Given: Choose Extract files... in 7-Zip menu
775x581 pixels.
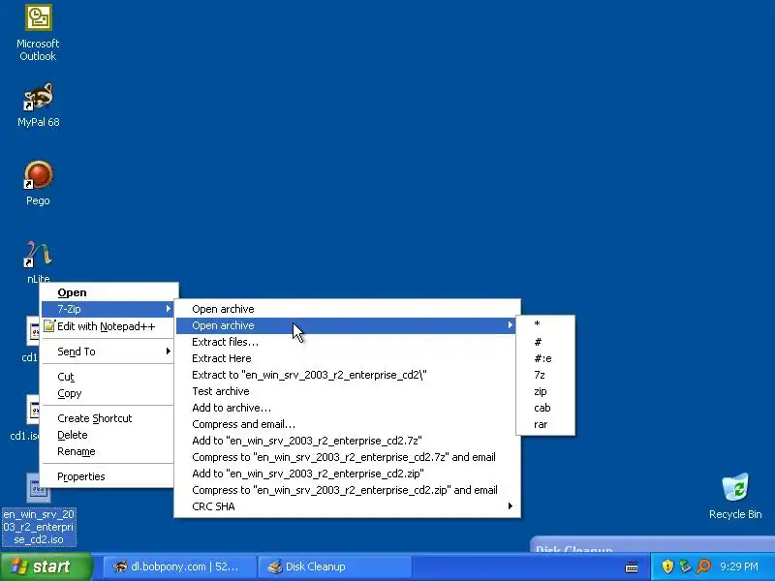Looking at the screenshot, I should pyautogui.click(x=347, y=342).
